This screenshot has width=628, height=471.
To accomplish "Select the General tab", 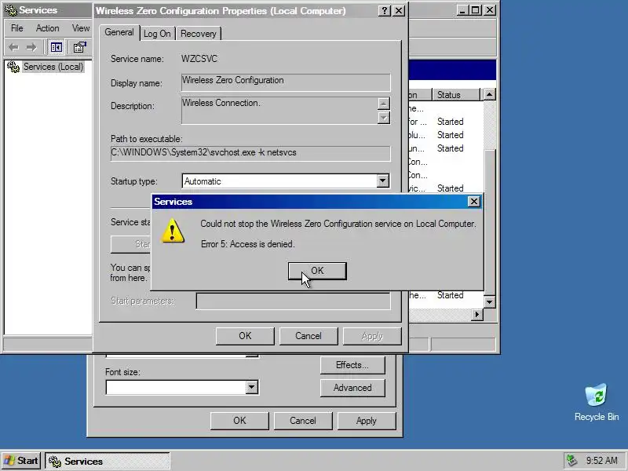I will [x=119, y=32].
